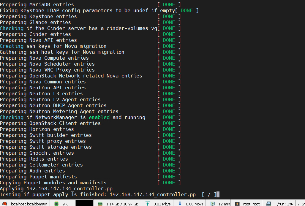Click the DONE status for Preparing Horizon entries
The width and height of the screenshot is (305, 206).
169,129
